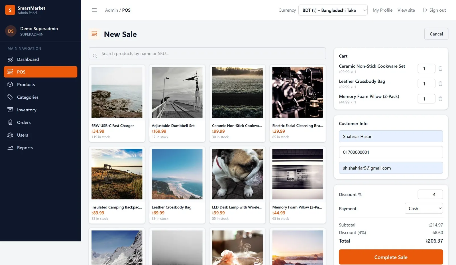The height and width of the screenshot is (265, 456).
Task: Open Inventory section
Action: 40,110
